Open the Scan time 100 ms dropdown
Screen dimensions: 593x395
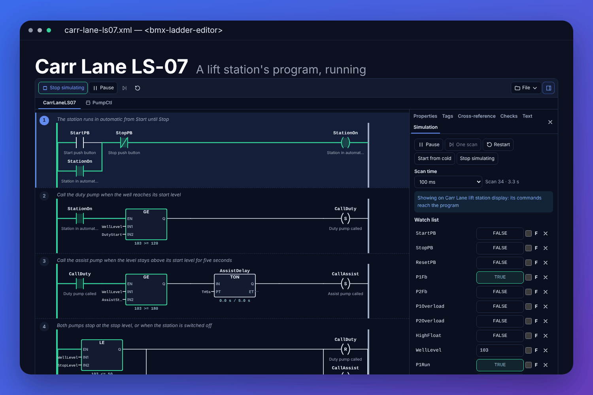(x=448, y=182)
